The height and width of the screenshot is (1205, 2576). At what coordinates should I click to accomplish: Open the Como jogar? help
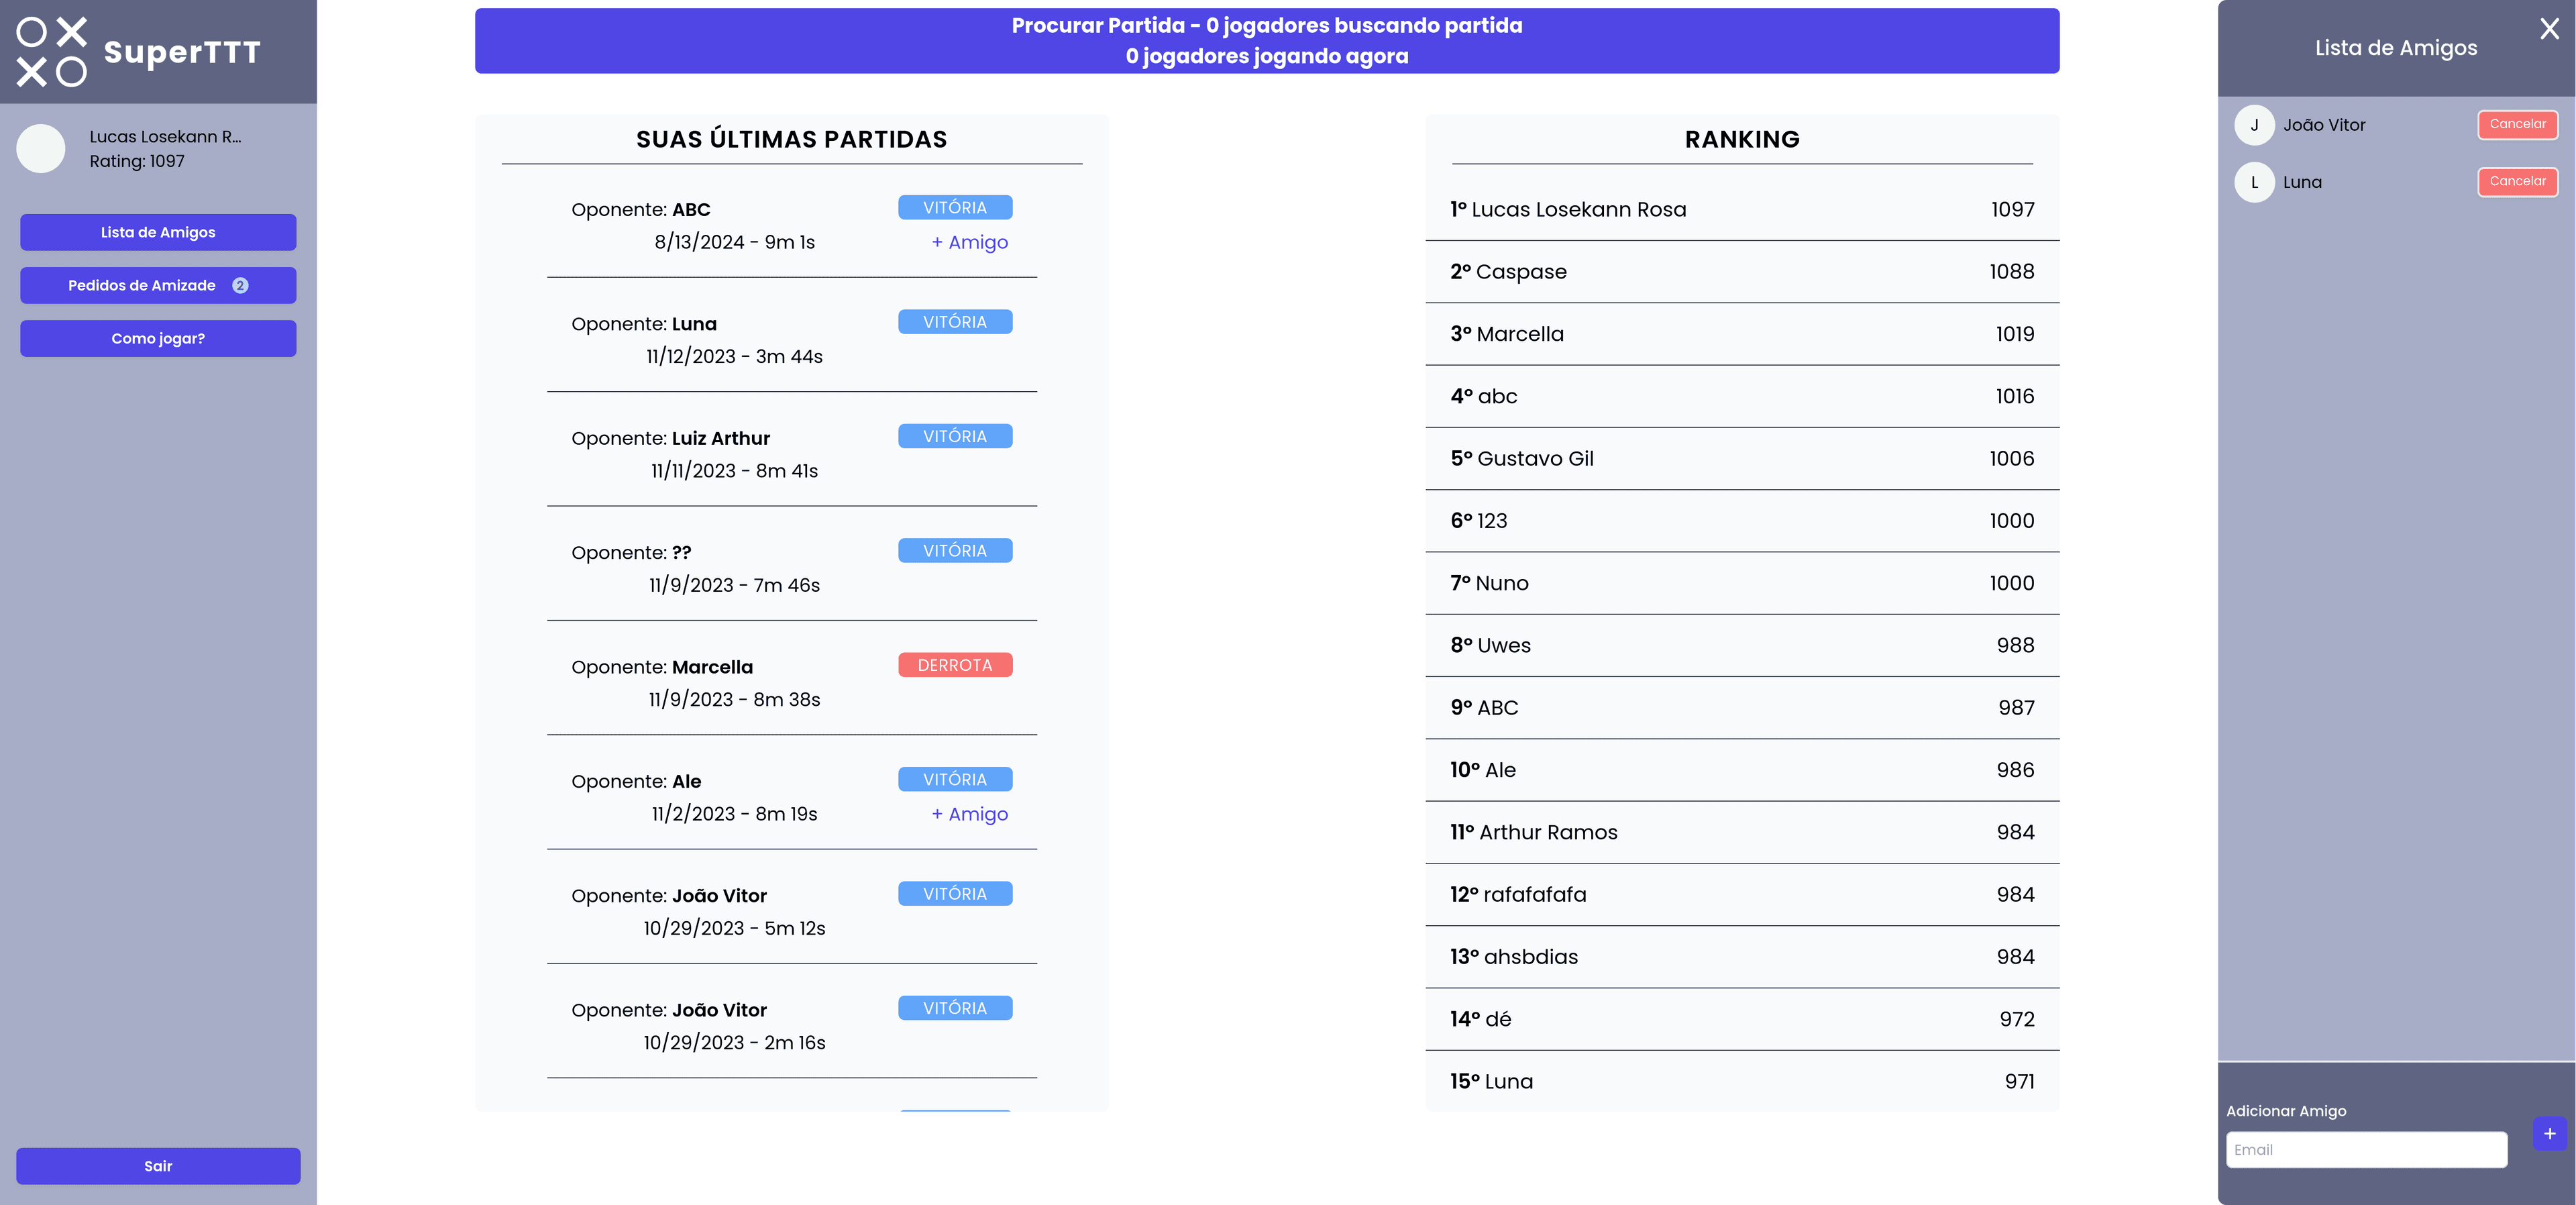tap(158, 338)
